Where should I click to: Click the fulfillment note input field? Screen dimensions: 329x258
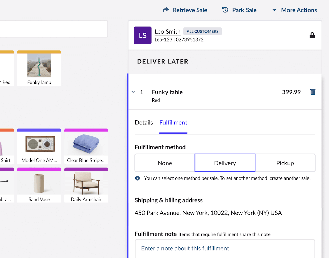225,249
